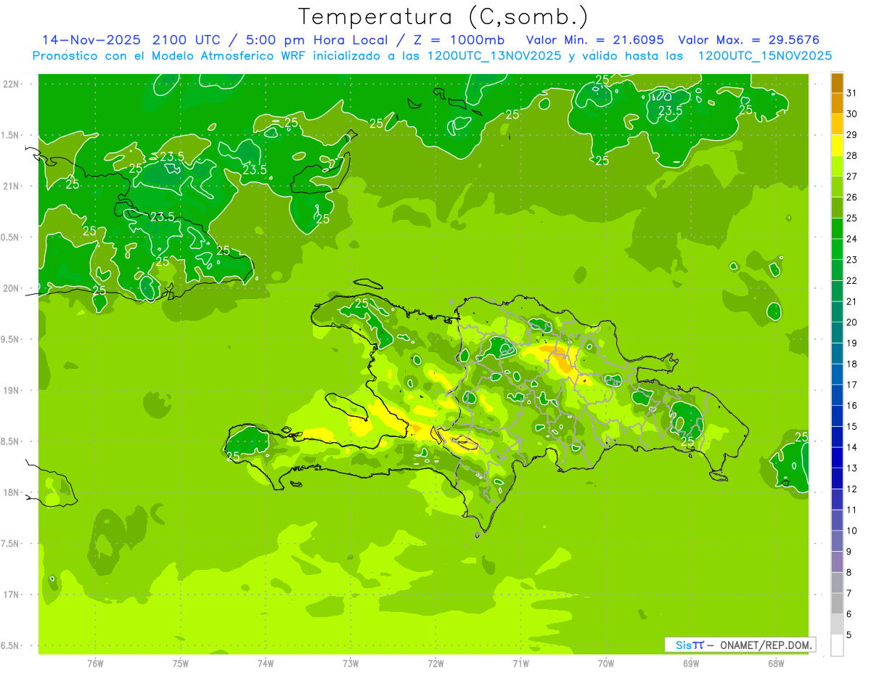This screenshot has height=673, width=871.
Task: Click the '72W' longitude axis label
Action: [x=435, y=663]
